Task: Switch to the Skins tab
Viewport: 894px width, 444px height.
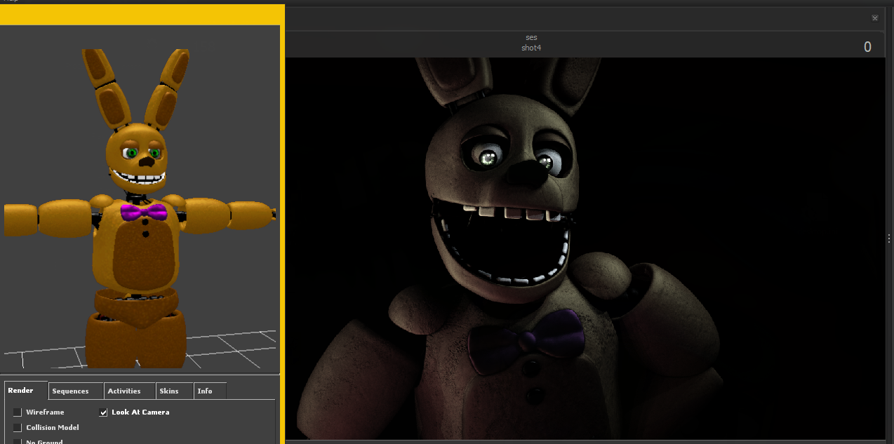Action: click(174, 391)
